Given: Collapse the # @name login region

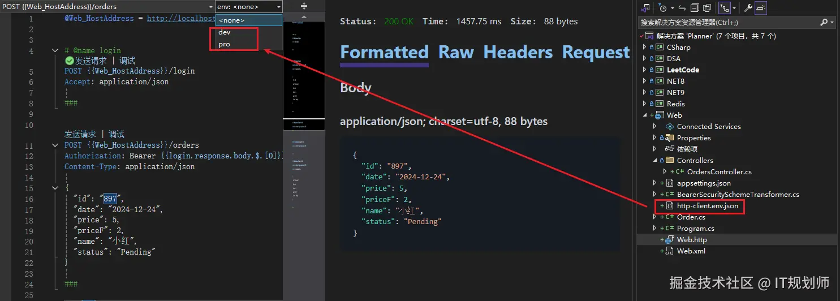Looking at the screenshot, I should [x=55, y=50].
